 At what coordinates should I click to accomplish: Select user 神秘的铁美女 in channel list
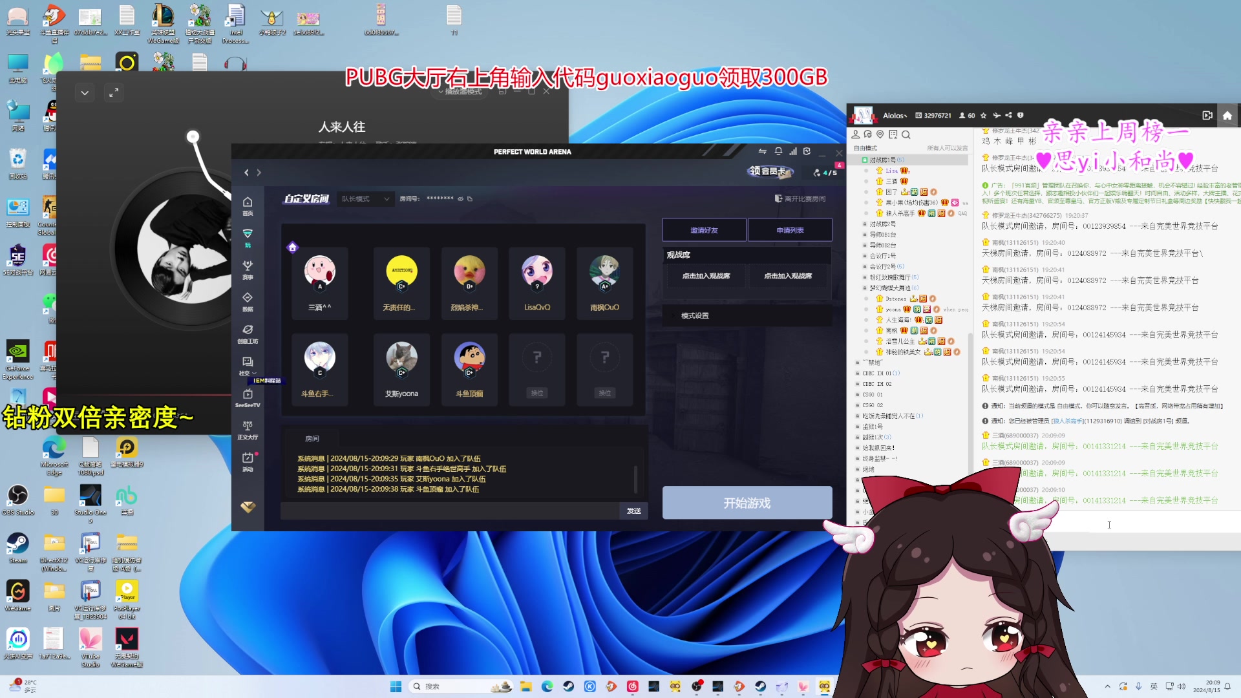pyautogui.click(x=902, y=352)
